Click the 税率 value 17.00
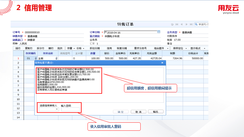The width and height of the screenshot is (244, 137). pyautogui.click(x=177, y=40)
